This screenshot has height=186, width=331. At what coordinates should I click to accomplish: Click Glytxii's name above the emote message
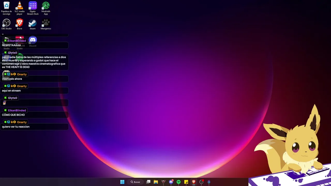click(12, 98)
